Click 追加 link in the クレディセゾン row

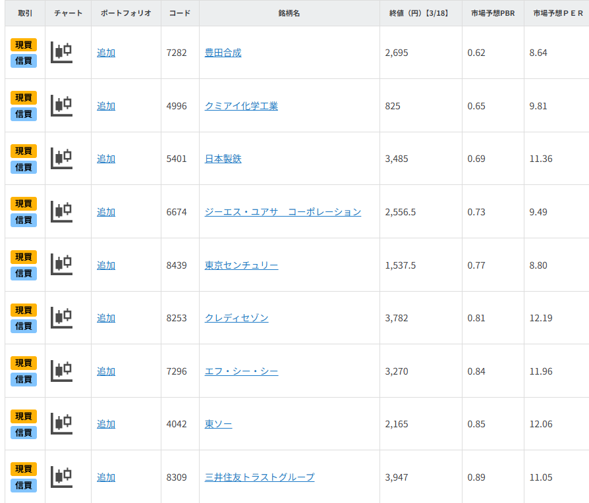[x=106, y=318]
